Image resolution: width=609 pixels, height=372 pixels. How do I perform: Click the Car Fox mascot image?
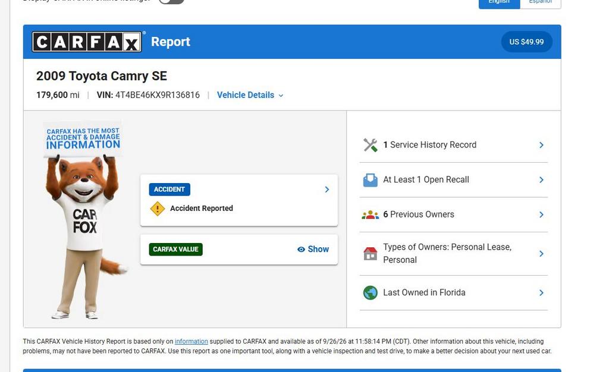[x=84, y=220]
